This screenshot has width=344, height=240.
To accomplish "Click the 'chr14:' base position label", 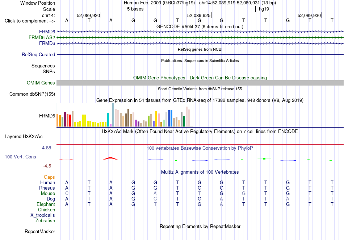I will (48, 15).
